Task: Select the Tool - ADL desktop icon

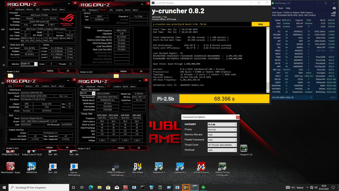Action: coord(53,168)
